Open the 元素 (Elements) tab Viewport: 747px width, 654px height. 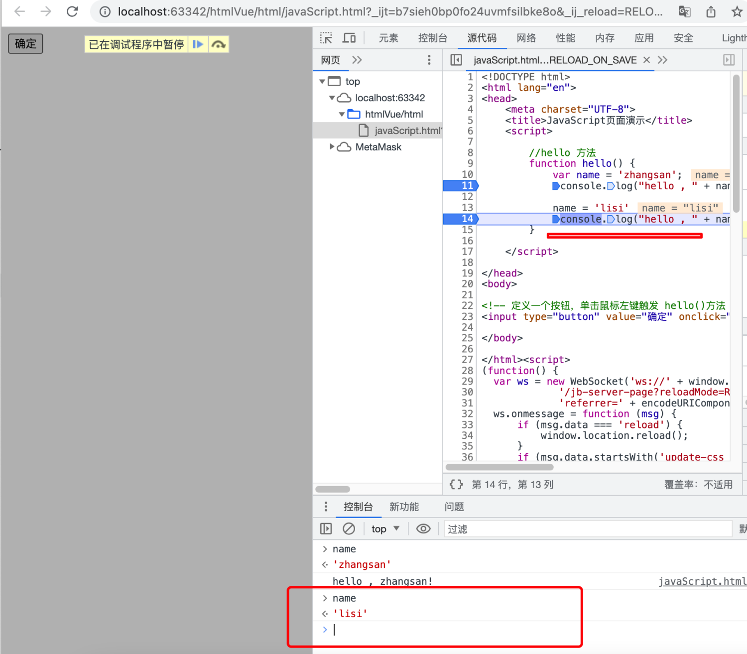(388, 38)
